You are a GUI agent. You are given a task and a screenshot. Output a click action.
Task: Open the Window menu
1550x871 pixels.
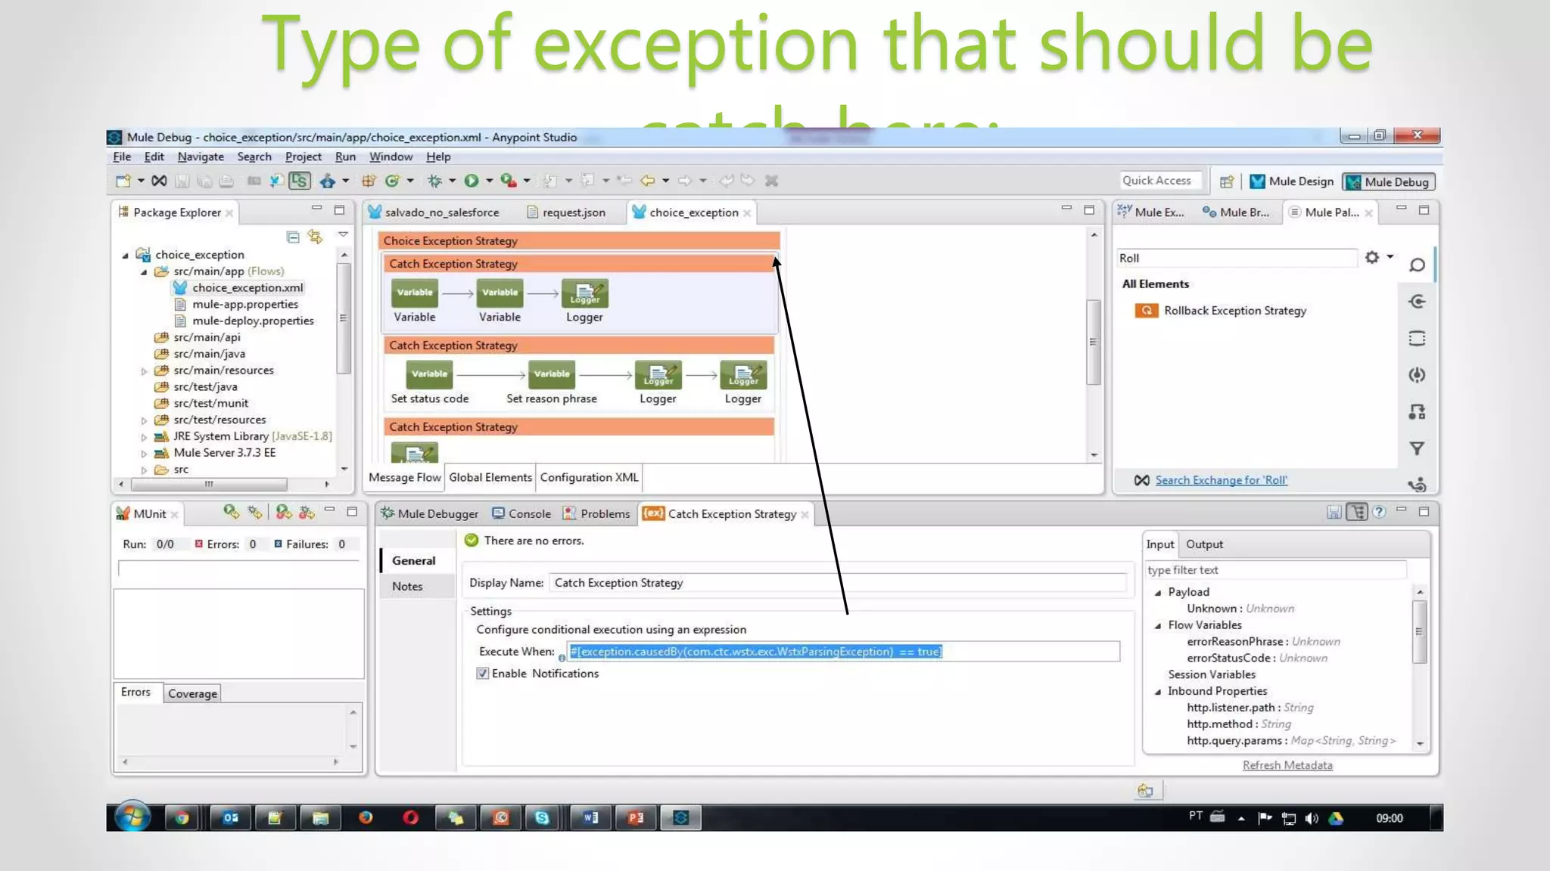[391, 157]
